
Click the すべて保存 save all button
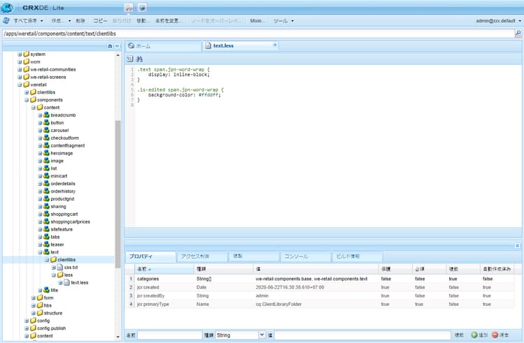click(x=27, y=20)
